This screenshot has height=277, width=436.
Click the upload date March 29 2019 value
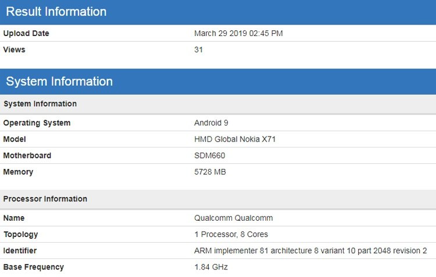[238, 34]
